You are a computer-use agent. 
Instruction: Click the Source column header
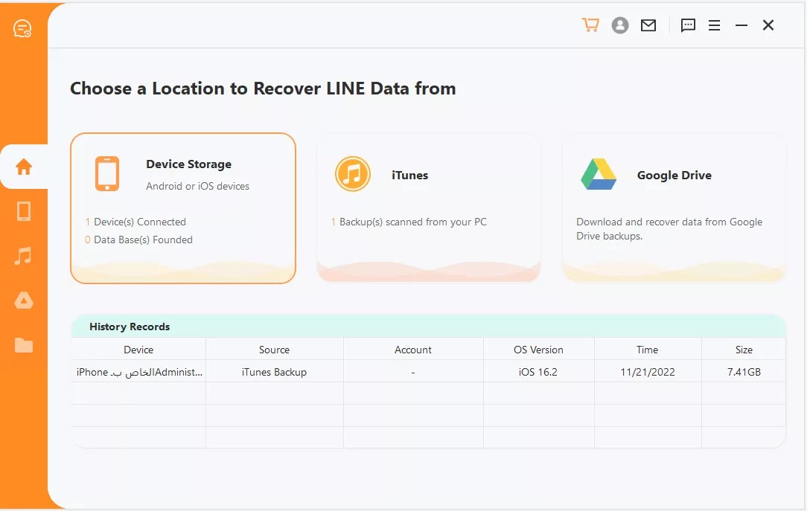pyautogui.click(x=274, y=350)
